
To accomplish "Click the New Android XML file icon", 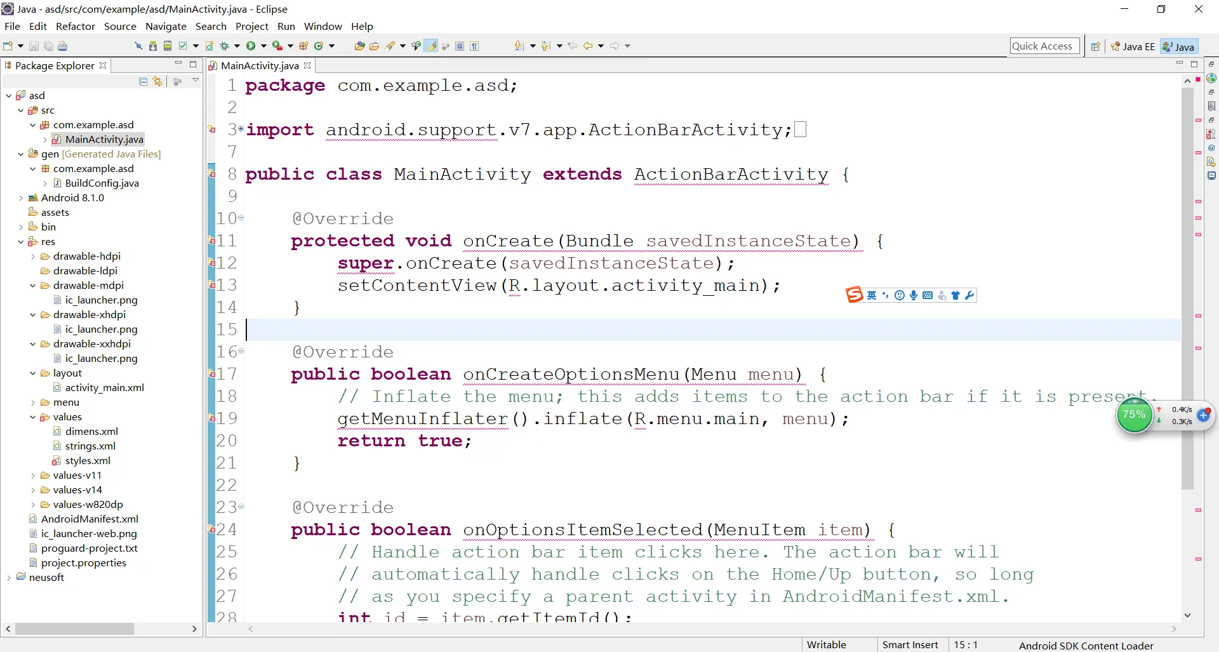I will click(x=210, y=46).
